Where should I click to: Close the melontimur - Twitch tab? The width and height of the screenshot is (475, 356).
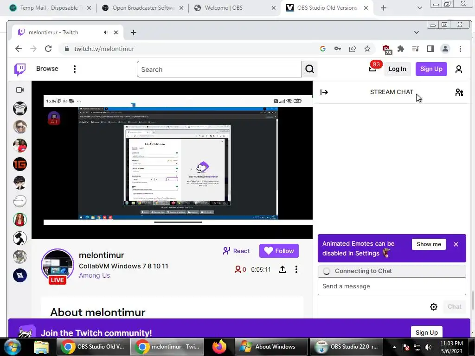[116, 32]
